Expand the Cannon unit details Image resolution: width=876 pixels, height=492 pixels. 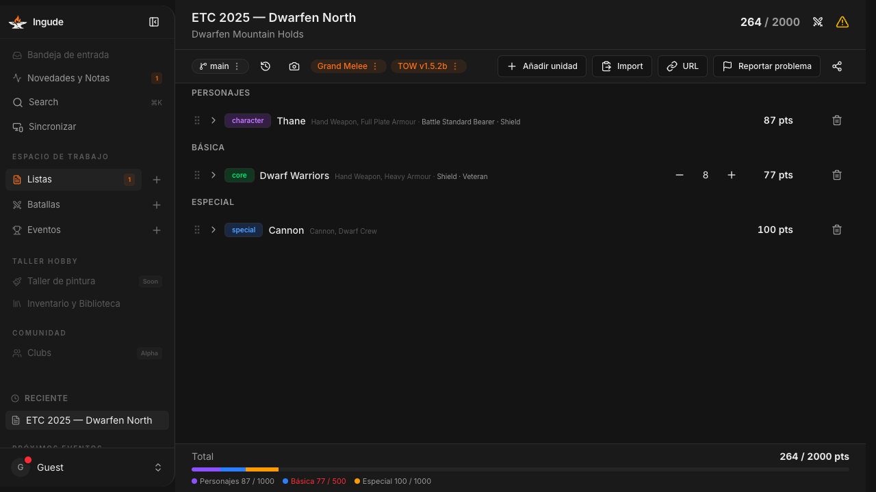[214, 230]
